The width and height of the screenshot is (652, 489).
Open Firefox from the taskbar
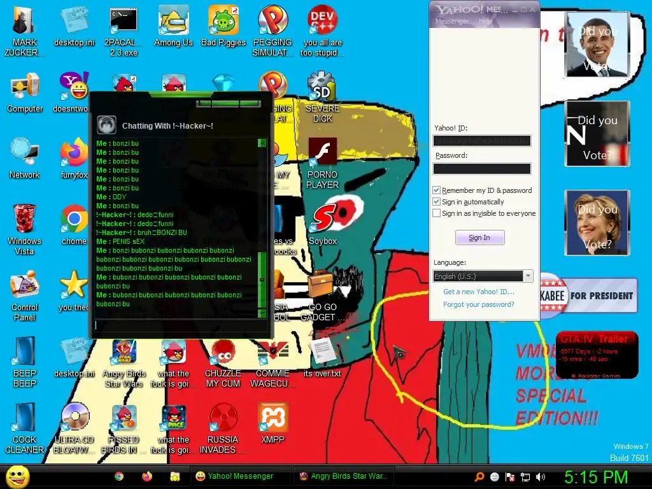[x=147, y=476]
